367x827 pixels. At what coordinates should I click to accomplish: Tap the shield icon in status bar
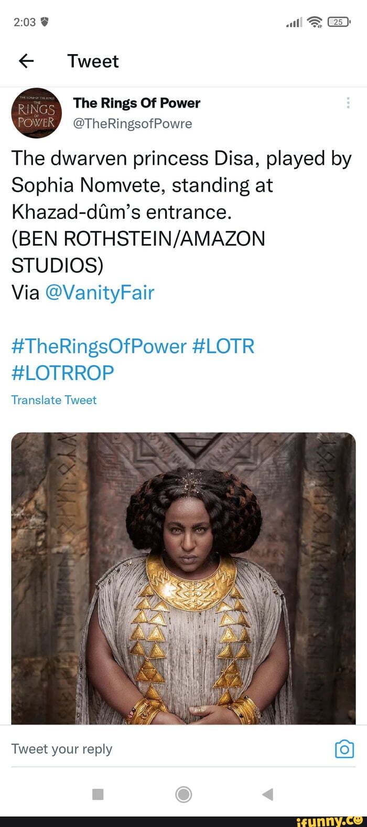point(45,22)
